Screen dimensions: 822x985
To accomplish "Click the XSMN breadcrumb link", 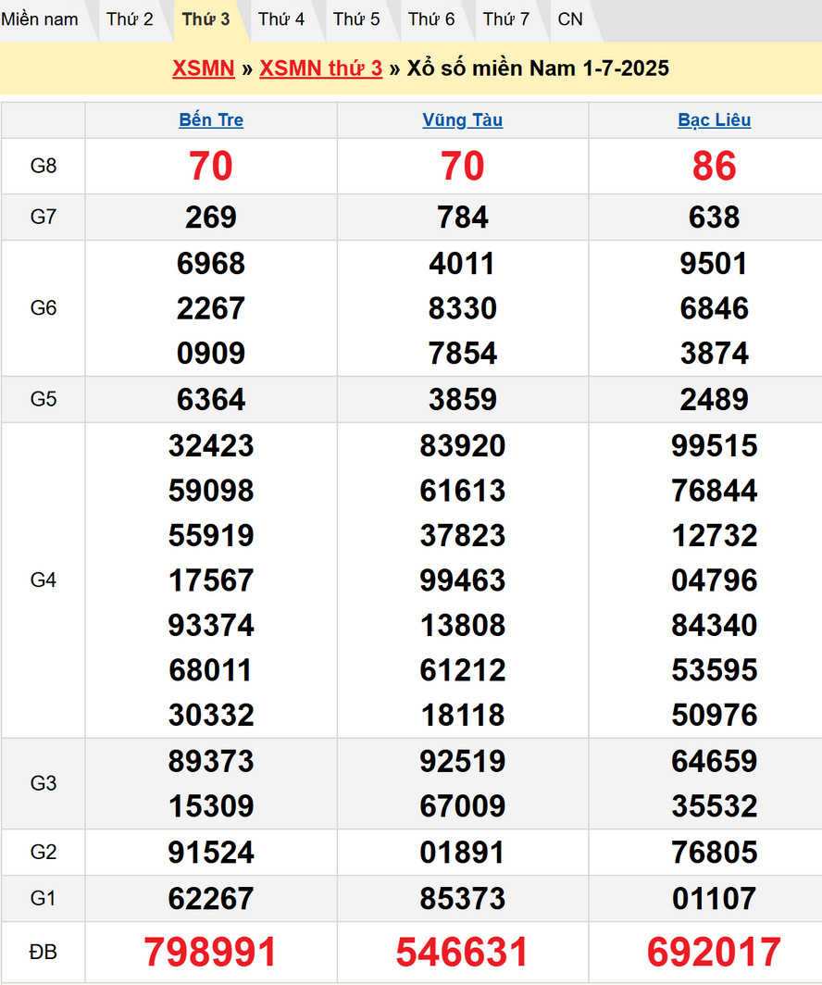I will (x=204, y=69).
